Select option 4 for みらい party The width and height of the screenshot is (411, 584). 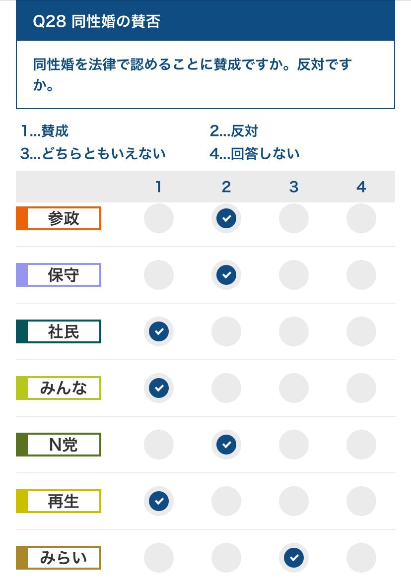pos(361,558)
